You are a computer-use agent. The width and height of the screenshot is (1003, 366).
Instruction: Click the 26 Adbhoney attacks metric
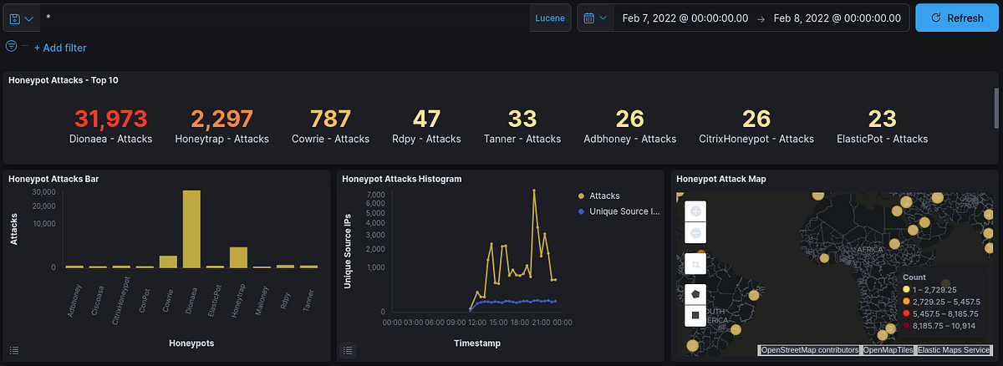click(629, 126)
